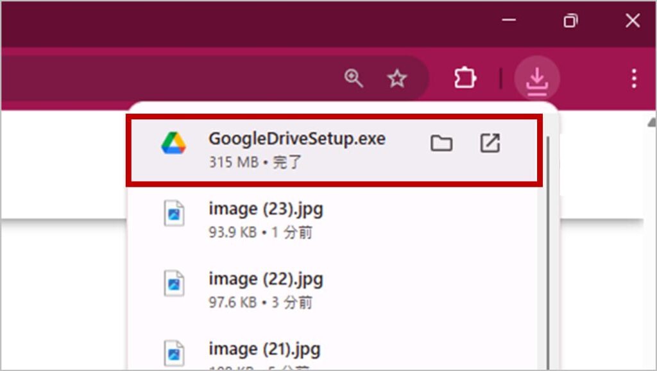657x371 pixels.
Task: Click the downloads list vertical scrollbar
Action: pyautogui.click(x=546, y=257)
